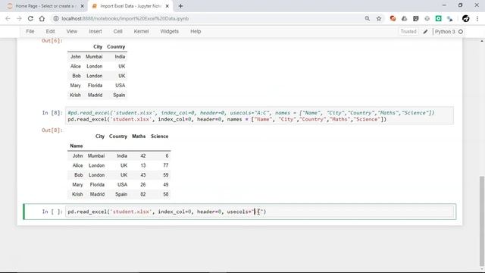Close the Home Page tab
Image resolution: width=485 pixels, height=273 pixels.
pos(83,6)
